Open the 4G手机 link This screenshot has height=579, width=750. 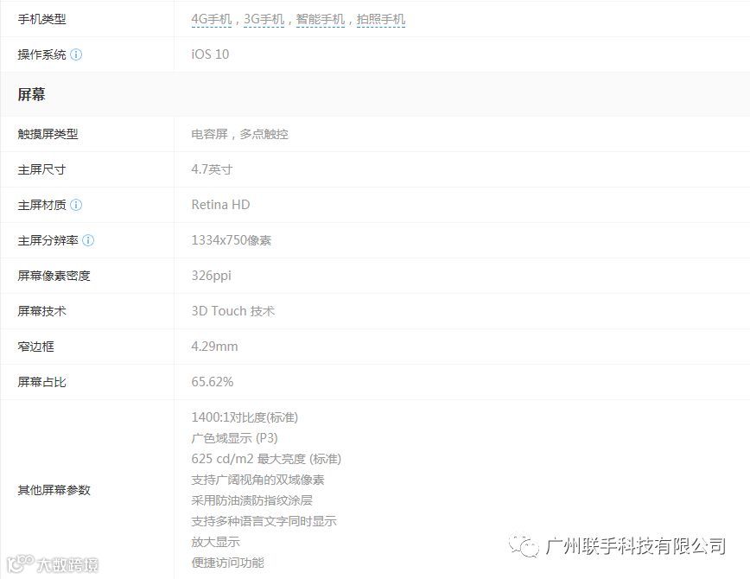[x=212, y=19]
